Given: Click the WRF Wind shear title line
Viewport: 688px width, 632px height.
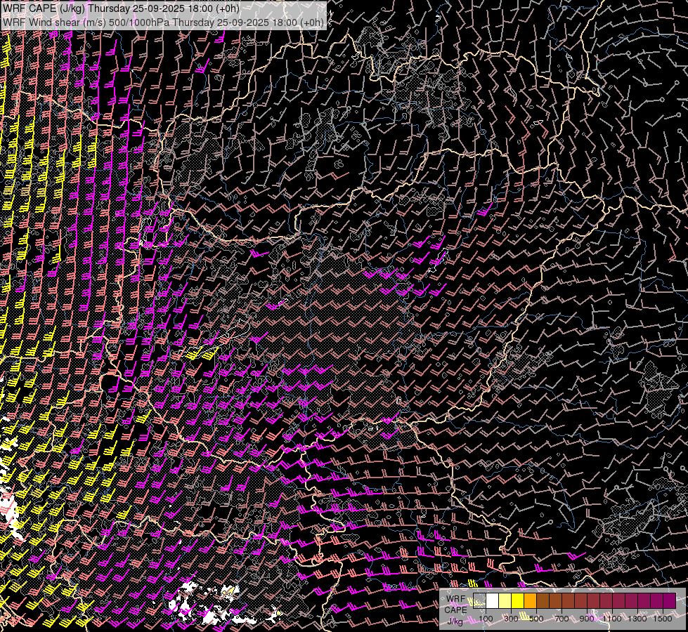Looking at the screenshot, I should pos(163,22).
